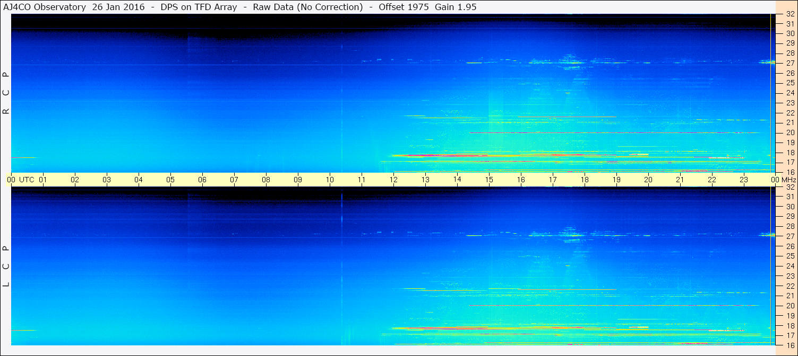This screenshot has width=798, height=356.
Task: Select the 22 hour label on UTC axis
Action: point(712,180)
